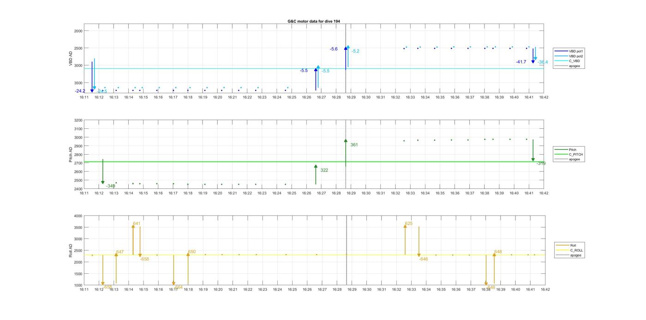Select 'VBD pot1' legend entry
Image resolution: width=646 pixels, height=320 pixels.
tap(568, 51)
